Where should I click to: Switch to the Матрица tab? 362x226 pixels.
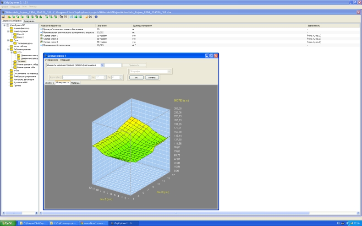[76, 83]
